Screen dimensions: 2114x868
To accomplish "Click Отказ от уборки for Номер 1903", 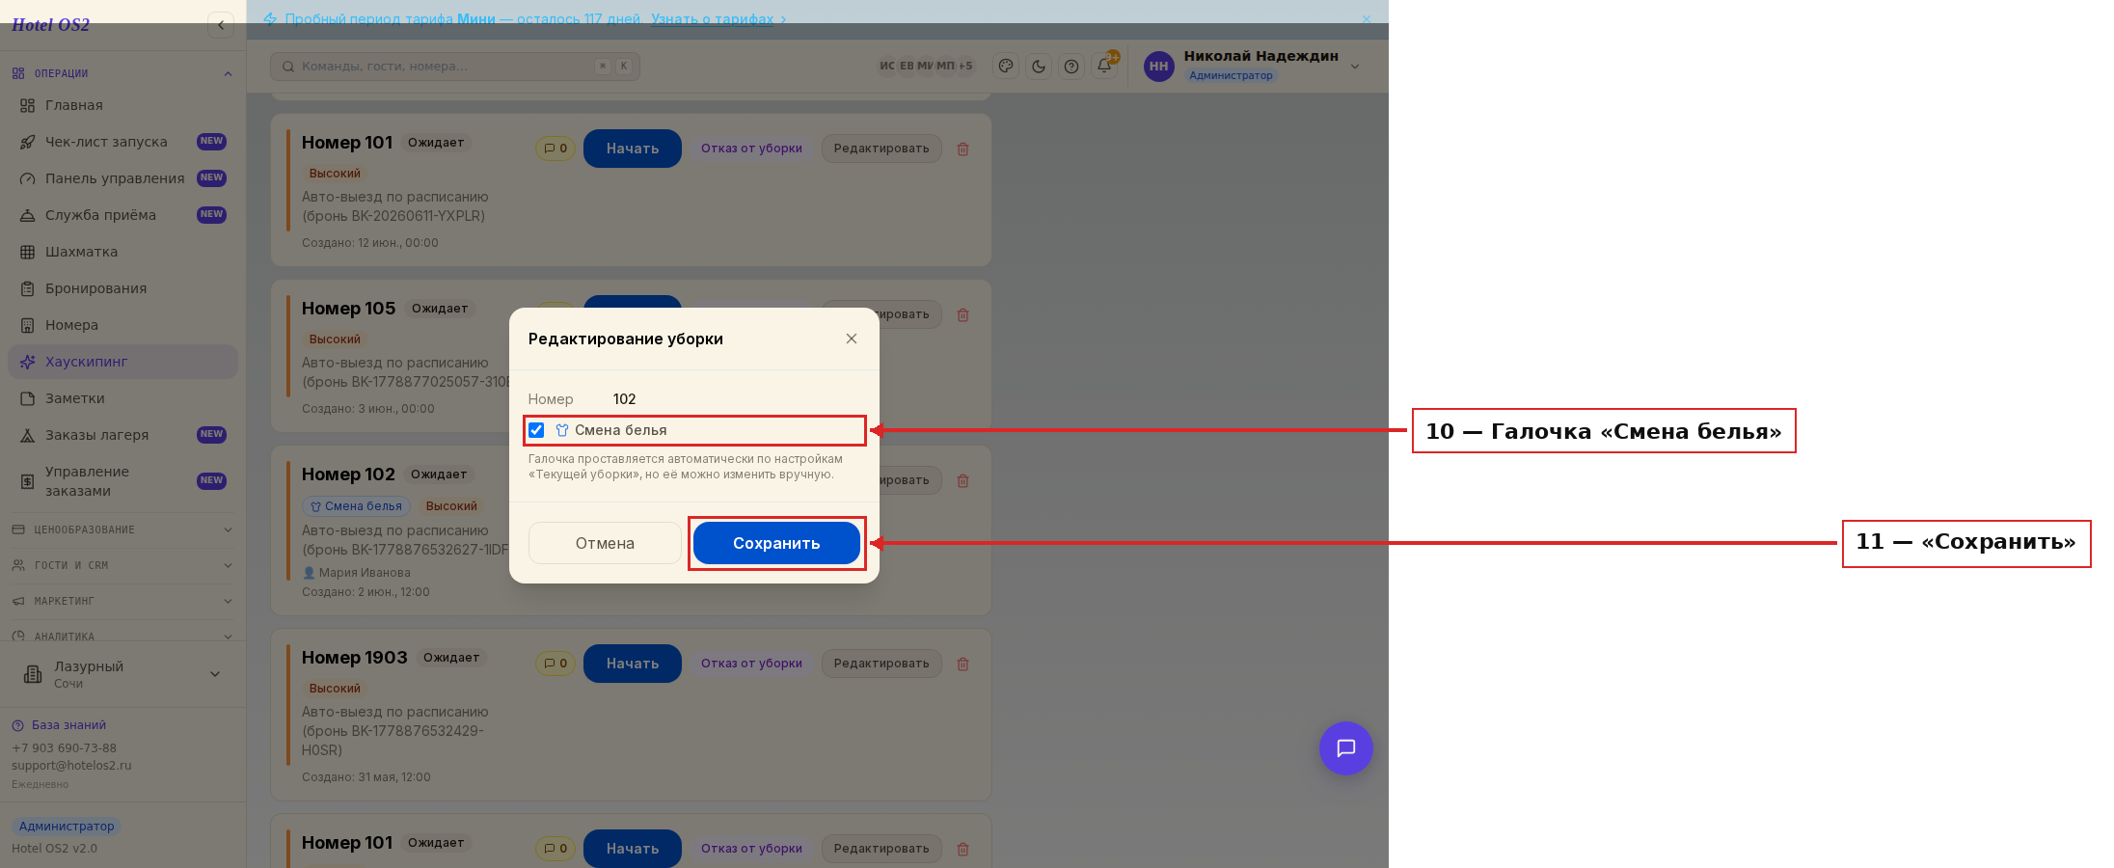I will 751,664.
